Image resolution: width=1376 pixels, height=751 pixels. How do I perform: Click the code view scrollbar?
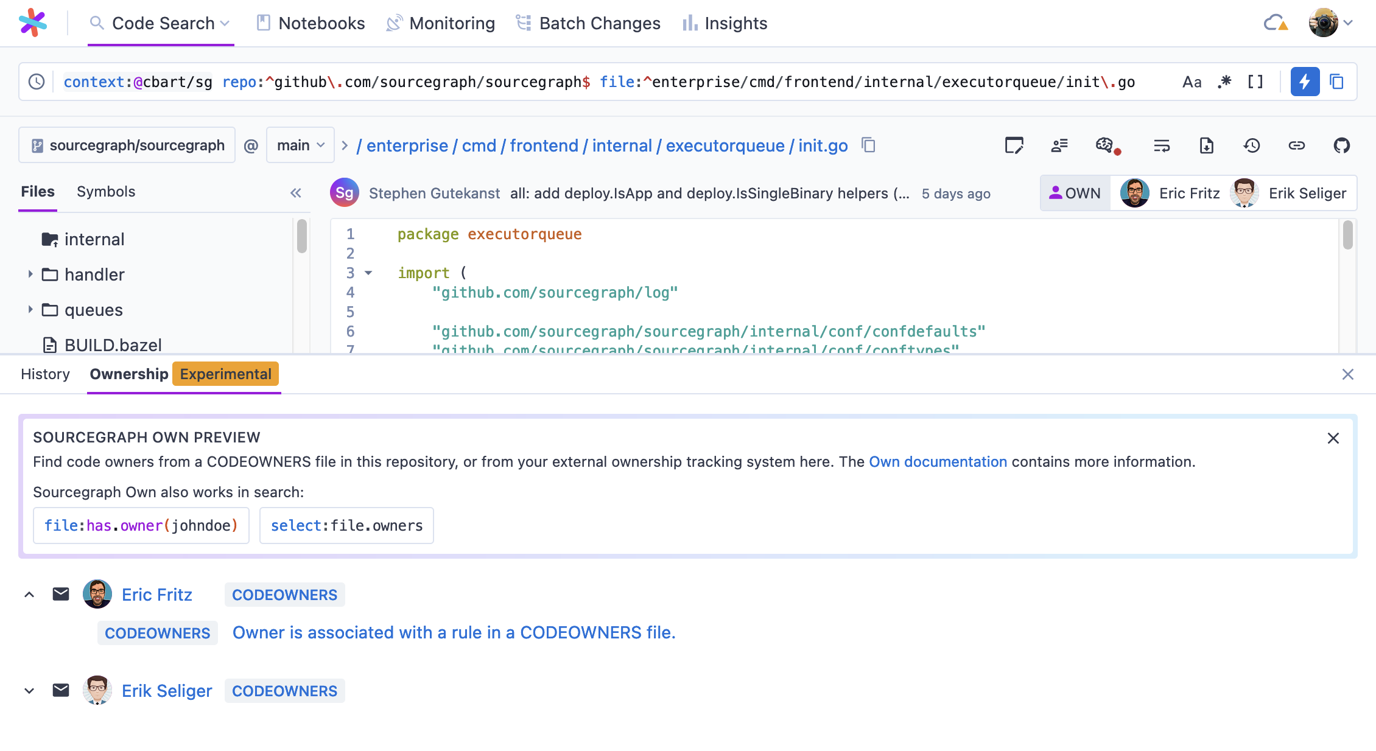[x=1348, y=235]
